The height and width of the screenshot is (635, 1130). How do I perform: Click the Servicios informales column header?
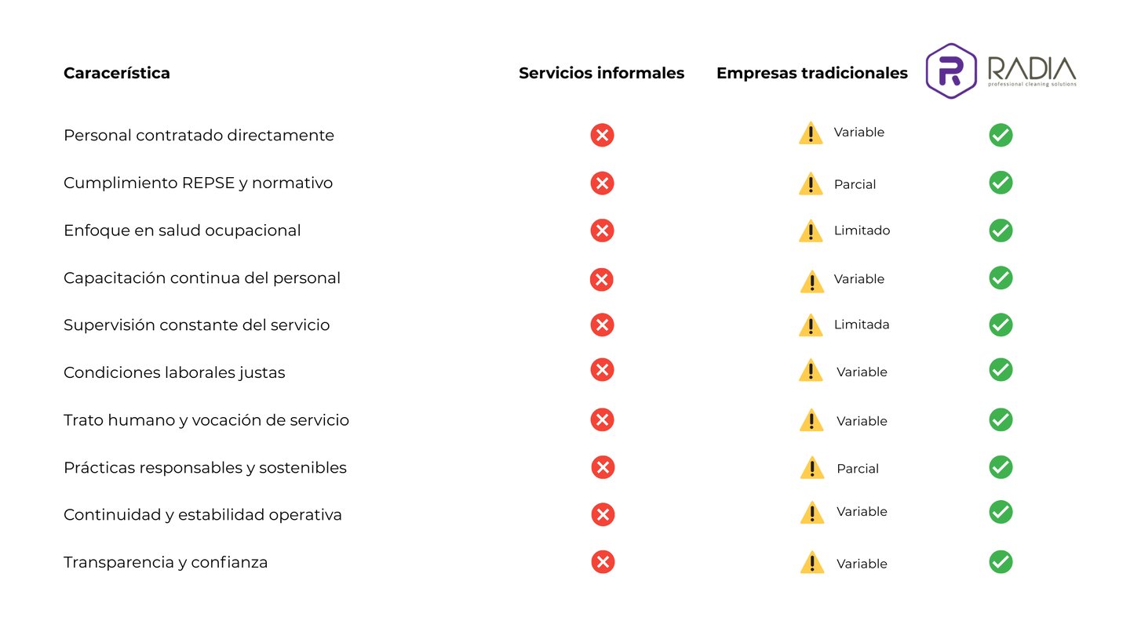pyautogui.click(x=601, y=73)
